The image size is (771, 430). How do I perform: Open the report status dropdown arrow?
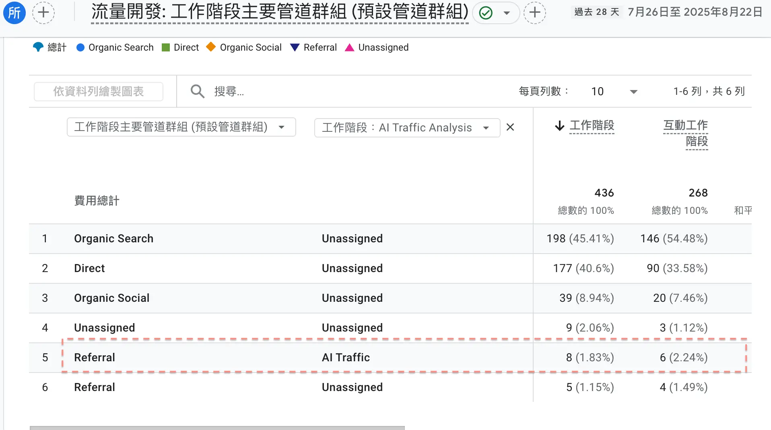coord(507,13)
